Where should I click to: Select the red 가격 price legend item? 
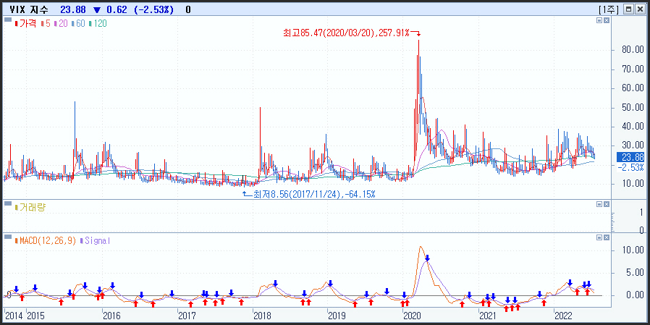click(x=26, y=24)
